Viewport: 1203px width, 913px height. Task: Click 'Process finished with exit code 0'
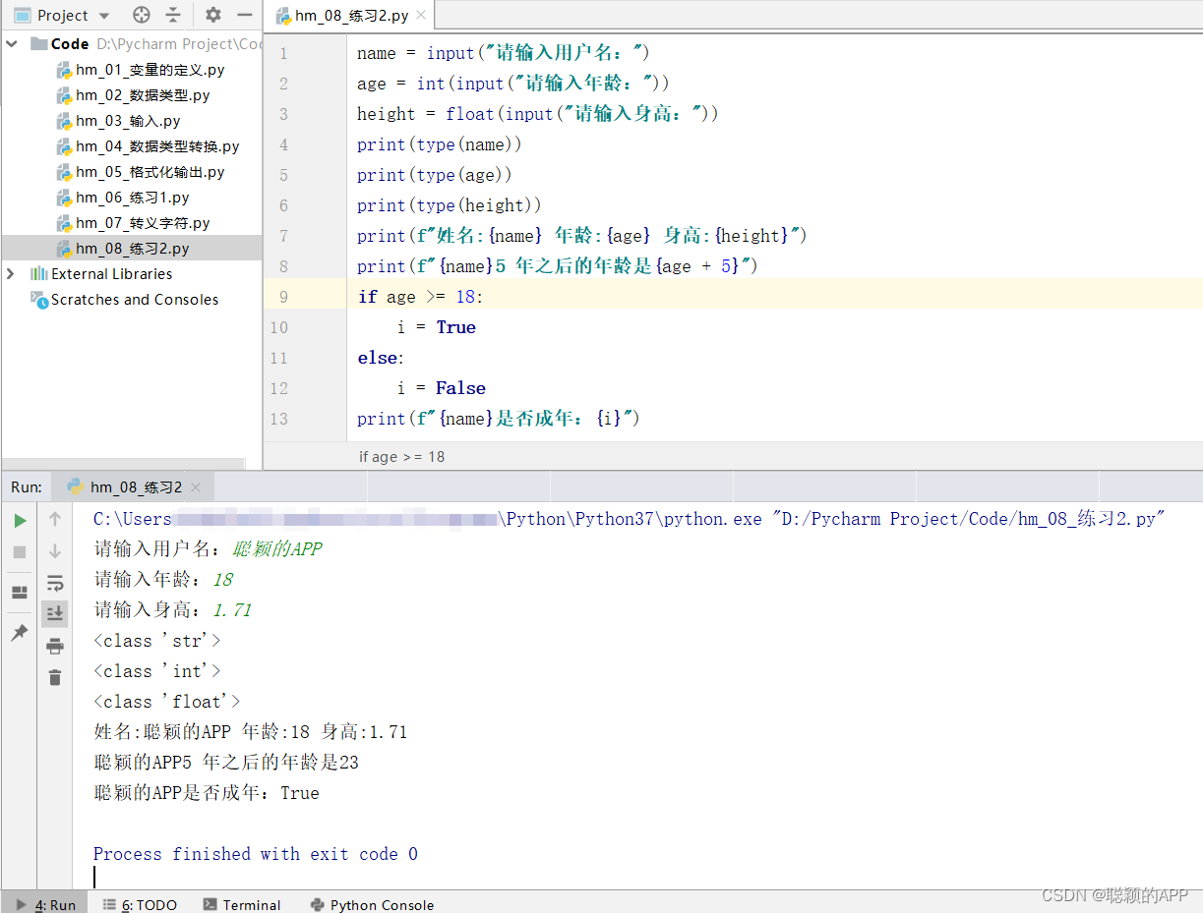tap(256, 854)
